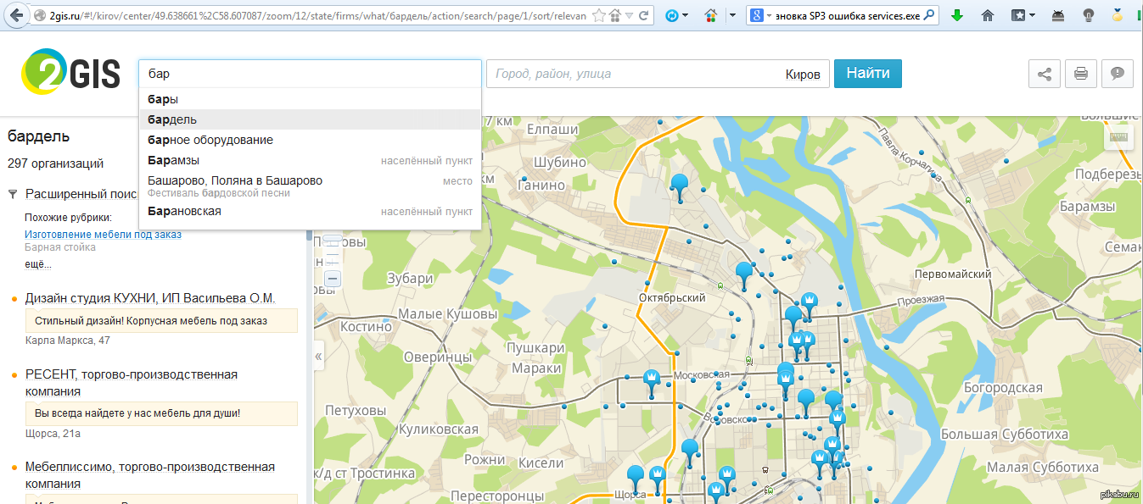Click the filter funnel icon

tap(13, 194)
